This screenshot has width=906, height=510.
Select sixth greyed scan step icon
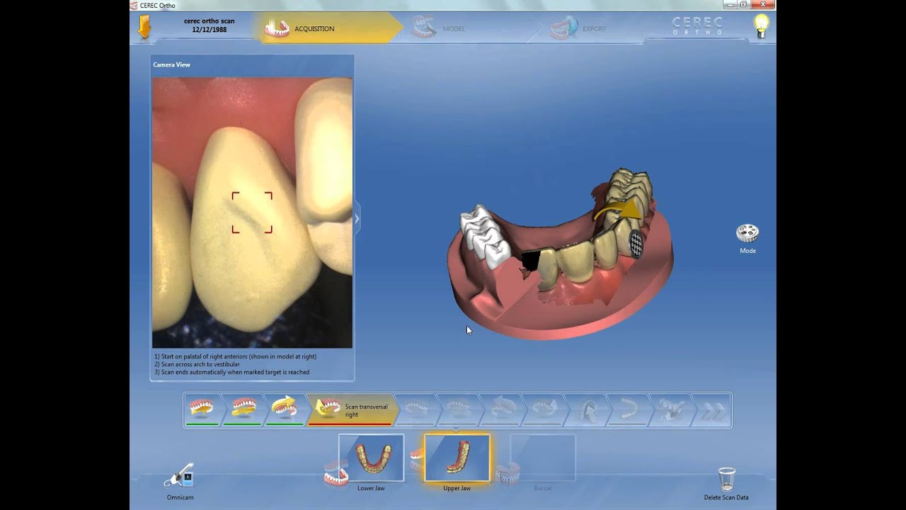click(x=459, y=410)
